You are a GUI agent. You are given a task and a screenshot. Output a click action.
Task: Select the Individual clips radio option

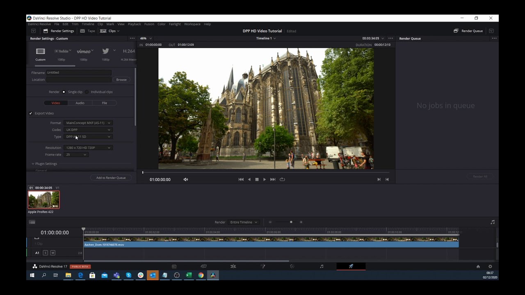87,92
